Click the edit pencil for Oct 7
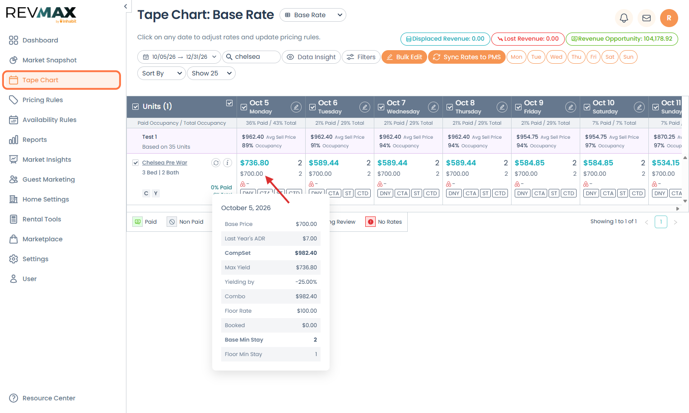 (x=433, y=107)
